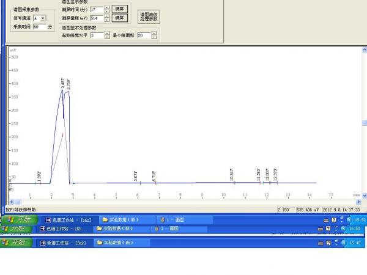Screen dimensions: 367x275
Task: Expand hidden tray icons arrow by 15:49
Action: click(343, 243)
